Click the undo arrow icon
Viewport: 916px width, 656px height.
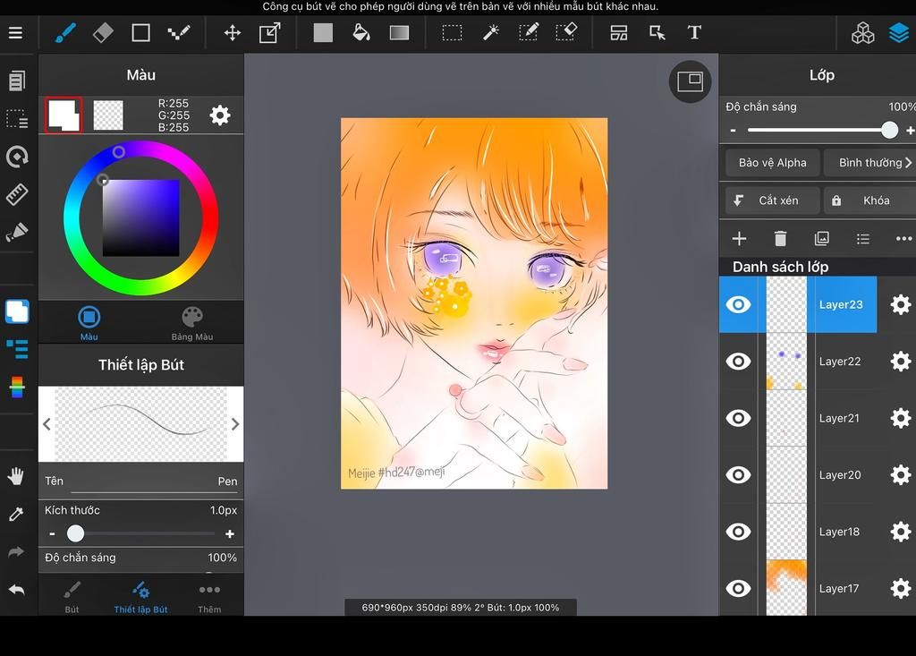[16, 590]
